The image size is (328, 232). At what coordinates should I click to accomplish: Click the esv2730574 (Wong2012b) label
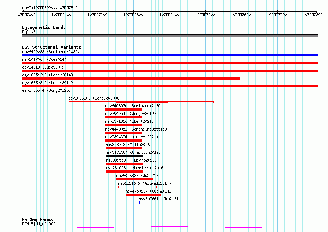point(46,90)
